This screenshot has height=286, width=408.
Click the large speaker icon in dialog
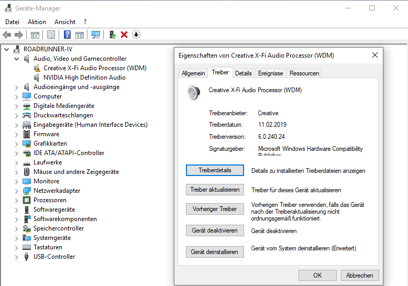(x=194, y=93)
